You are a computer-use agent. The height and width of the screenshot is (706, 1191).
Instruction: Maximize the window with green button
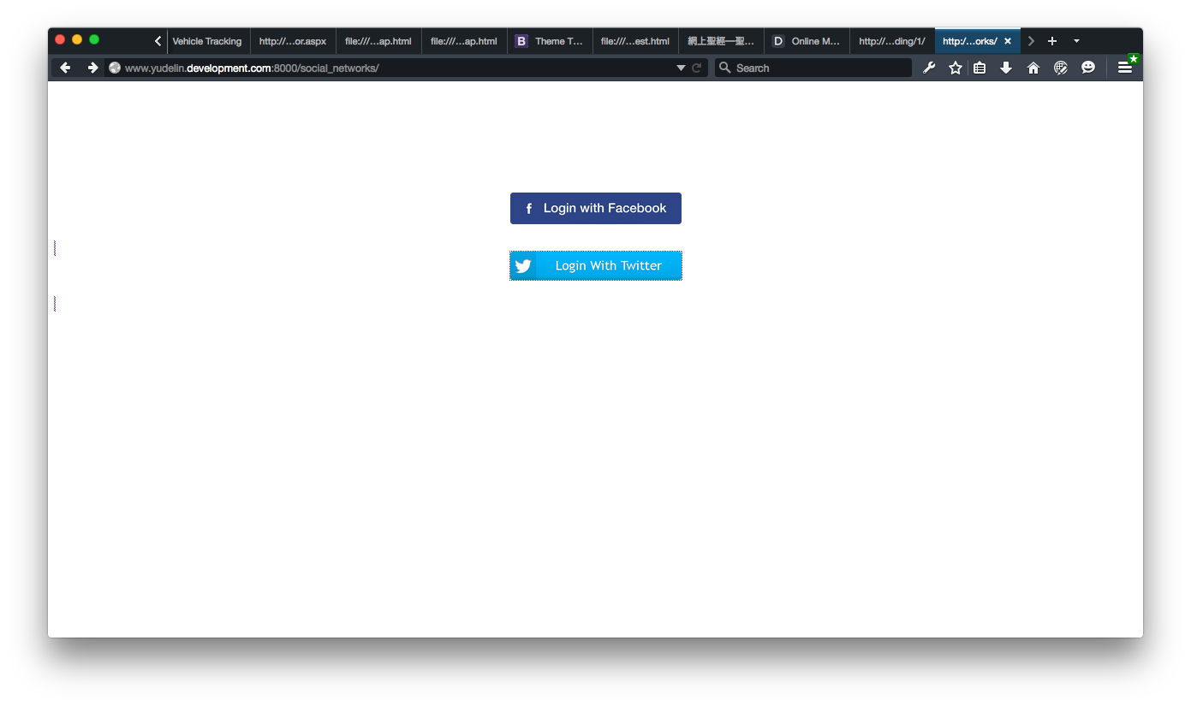94,39
